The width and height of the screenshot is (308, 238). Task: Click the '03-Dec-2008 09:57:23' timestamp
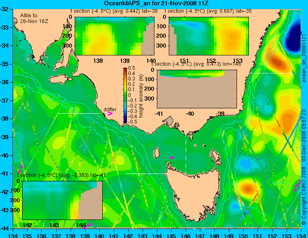(304, 135)
